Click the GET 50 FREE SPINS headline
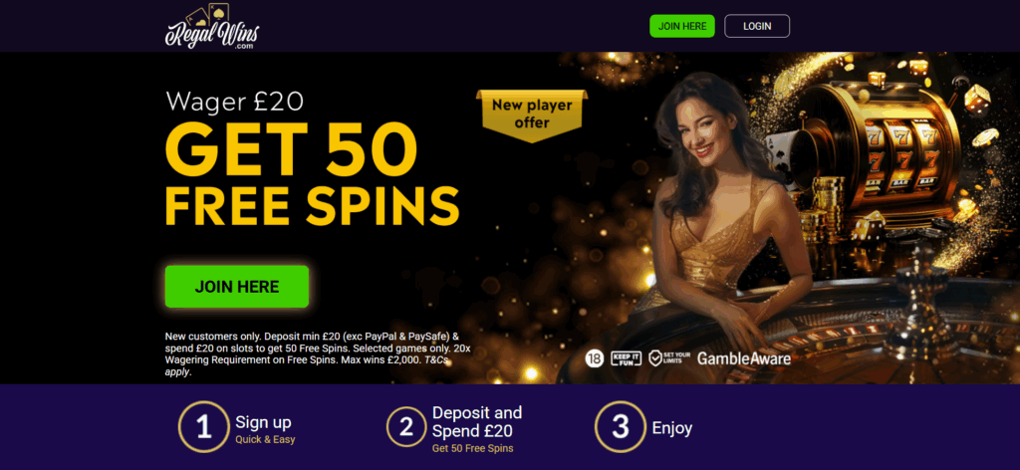 pos(312,173)
